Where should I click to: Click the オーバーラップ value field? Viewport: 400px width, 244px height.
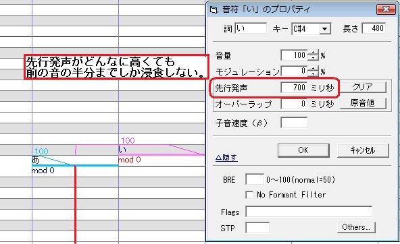pyautogui.click(x=294, y=104)
